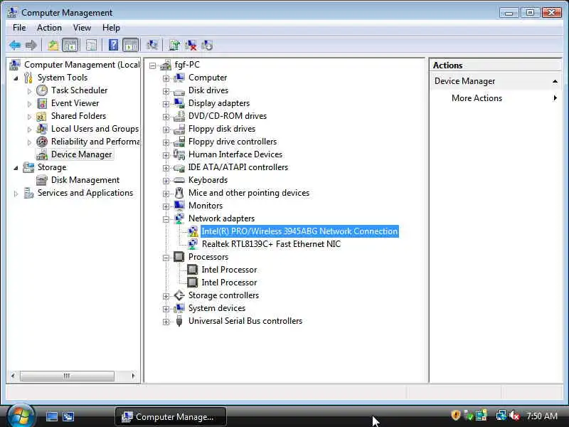Expand the Task Scheduler node
The image size is (569, 427).
[29, 91]
